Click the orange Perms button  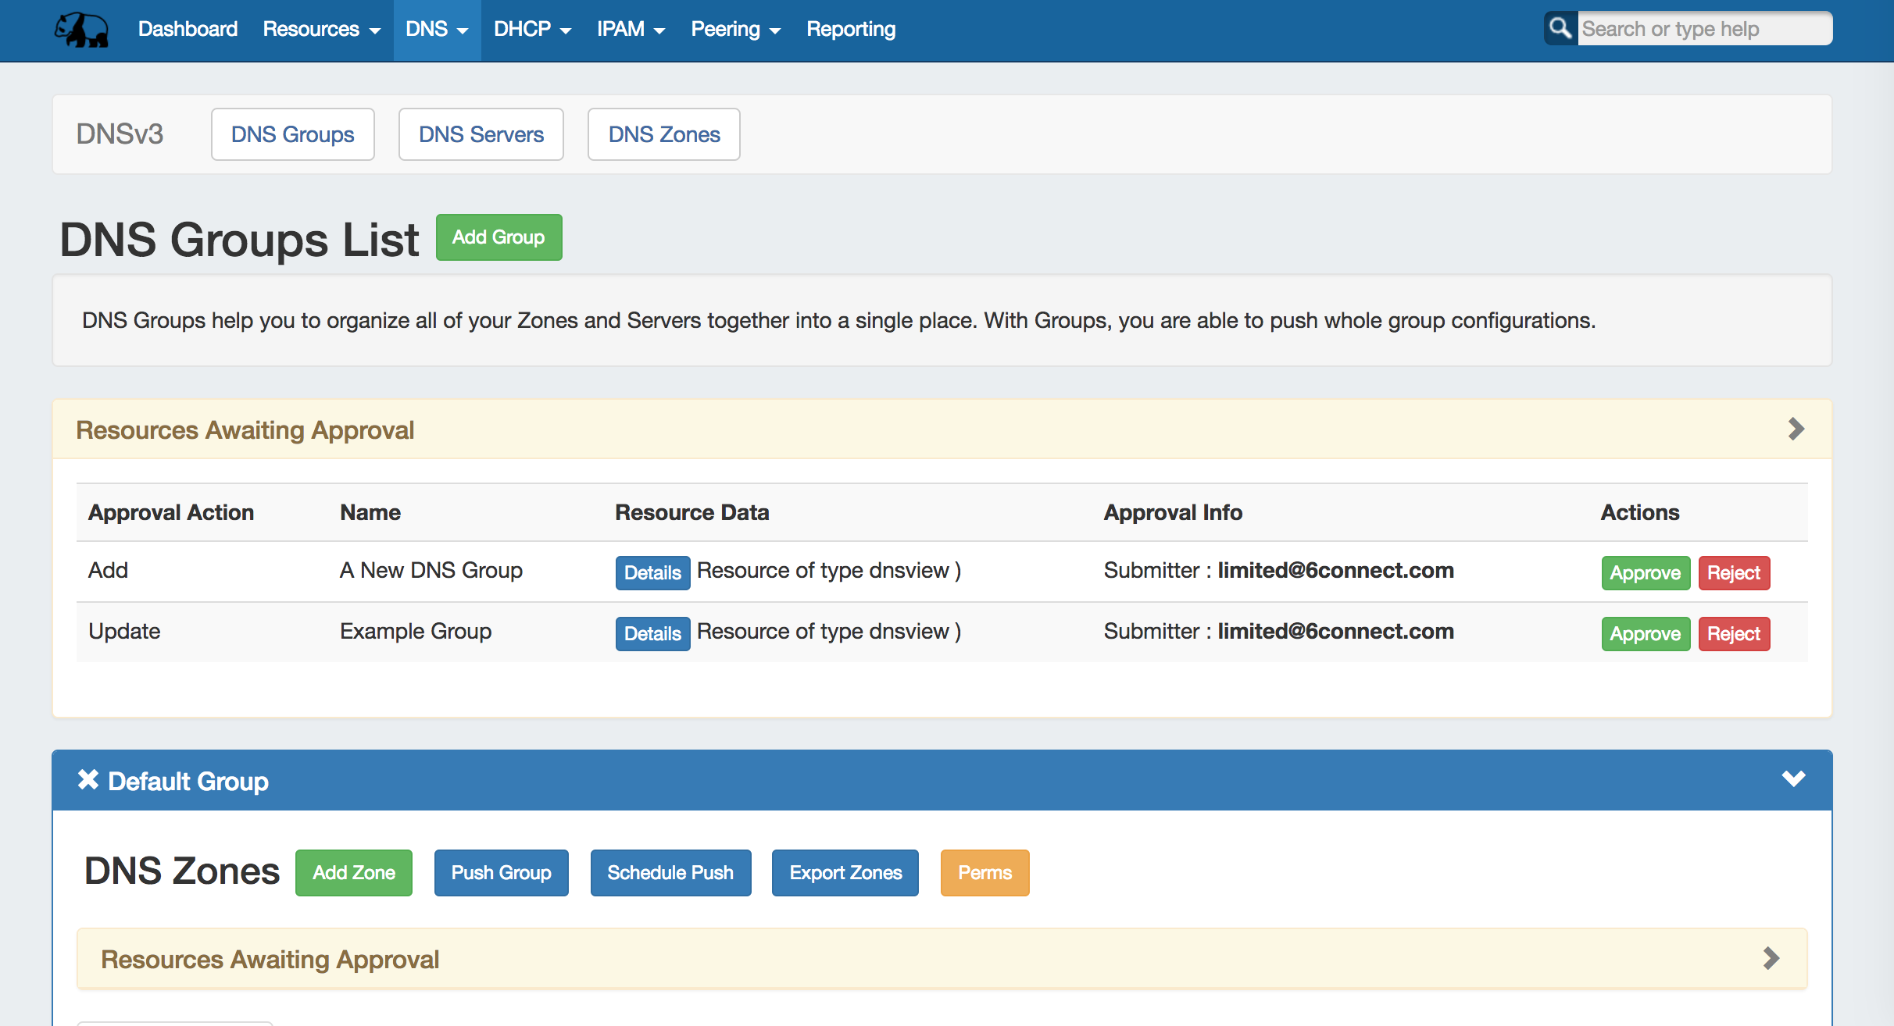985,873
